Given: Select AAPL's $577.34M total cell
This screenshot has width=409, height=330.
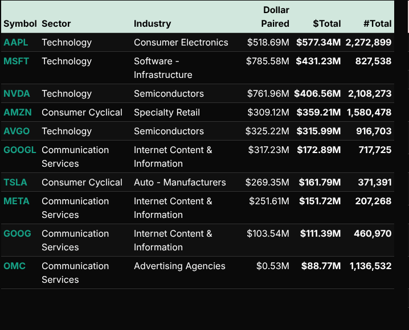Looking at the screenshot, I should [x=318, y=43].
